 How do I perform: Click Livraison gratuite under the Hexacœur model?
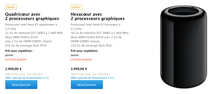coord(81,59)
